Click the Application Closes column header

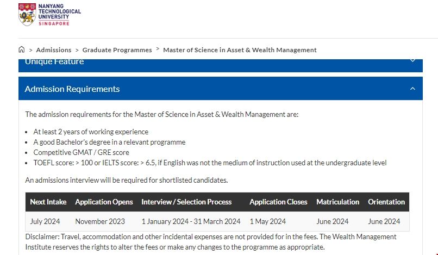278,202
